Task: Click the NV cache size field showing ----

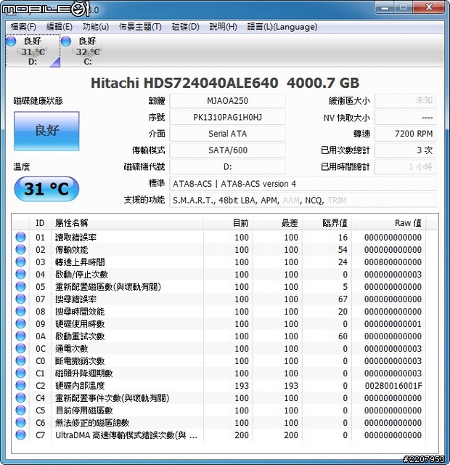Action: click(405, 118)
